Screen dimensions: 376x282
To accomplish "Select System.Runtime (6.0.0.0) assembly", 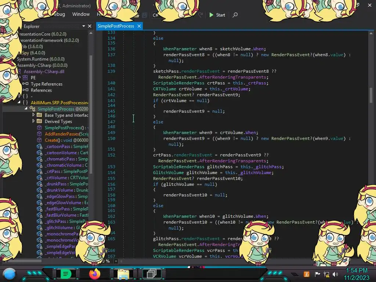I will click(x=40, y=59).
